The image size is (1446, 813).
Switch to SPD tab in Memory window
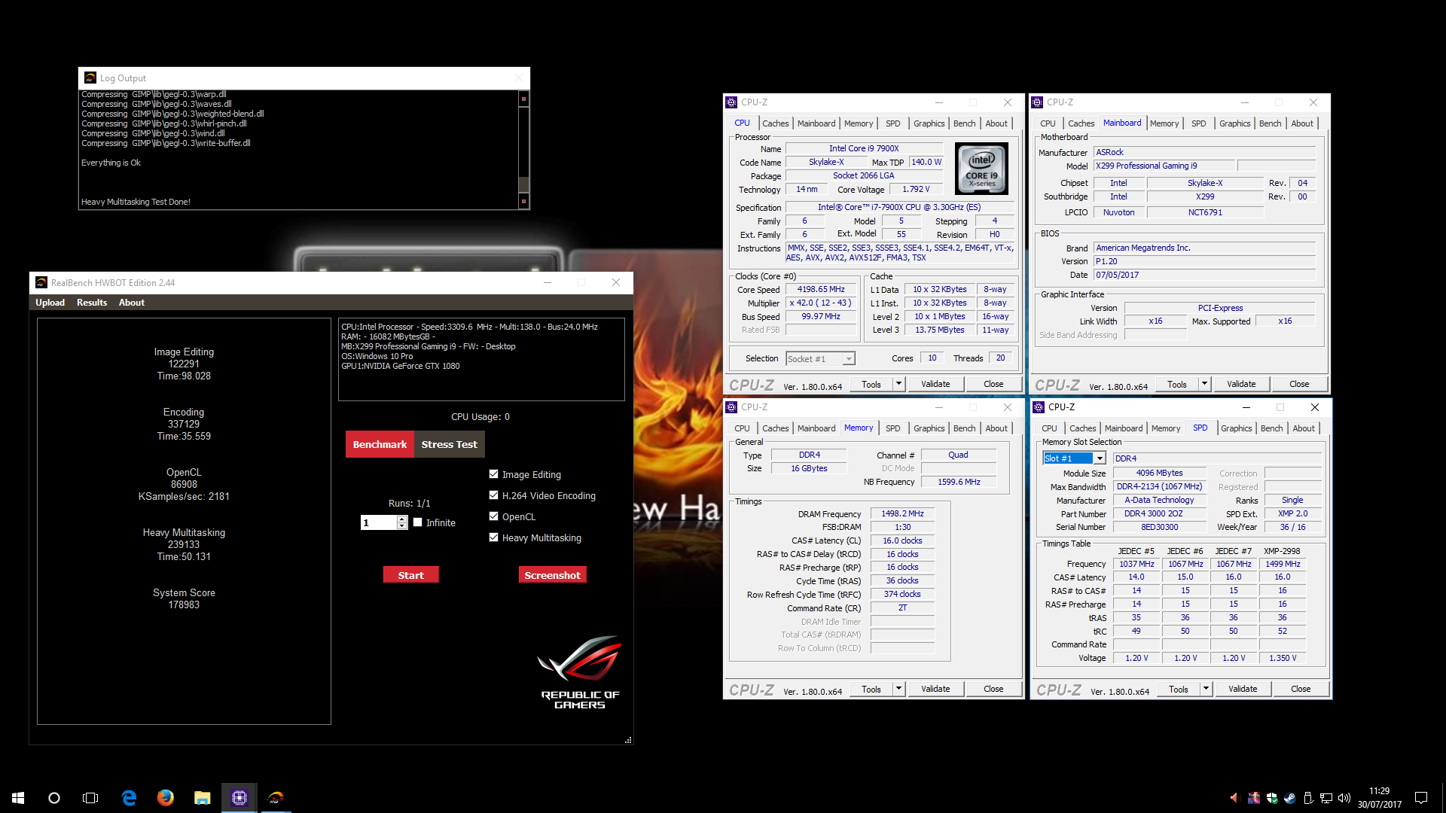click(892, 428)
